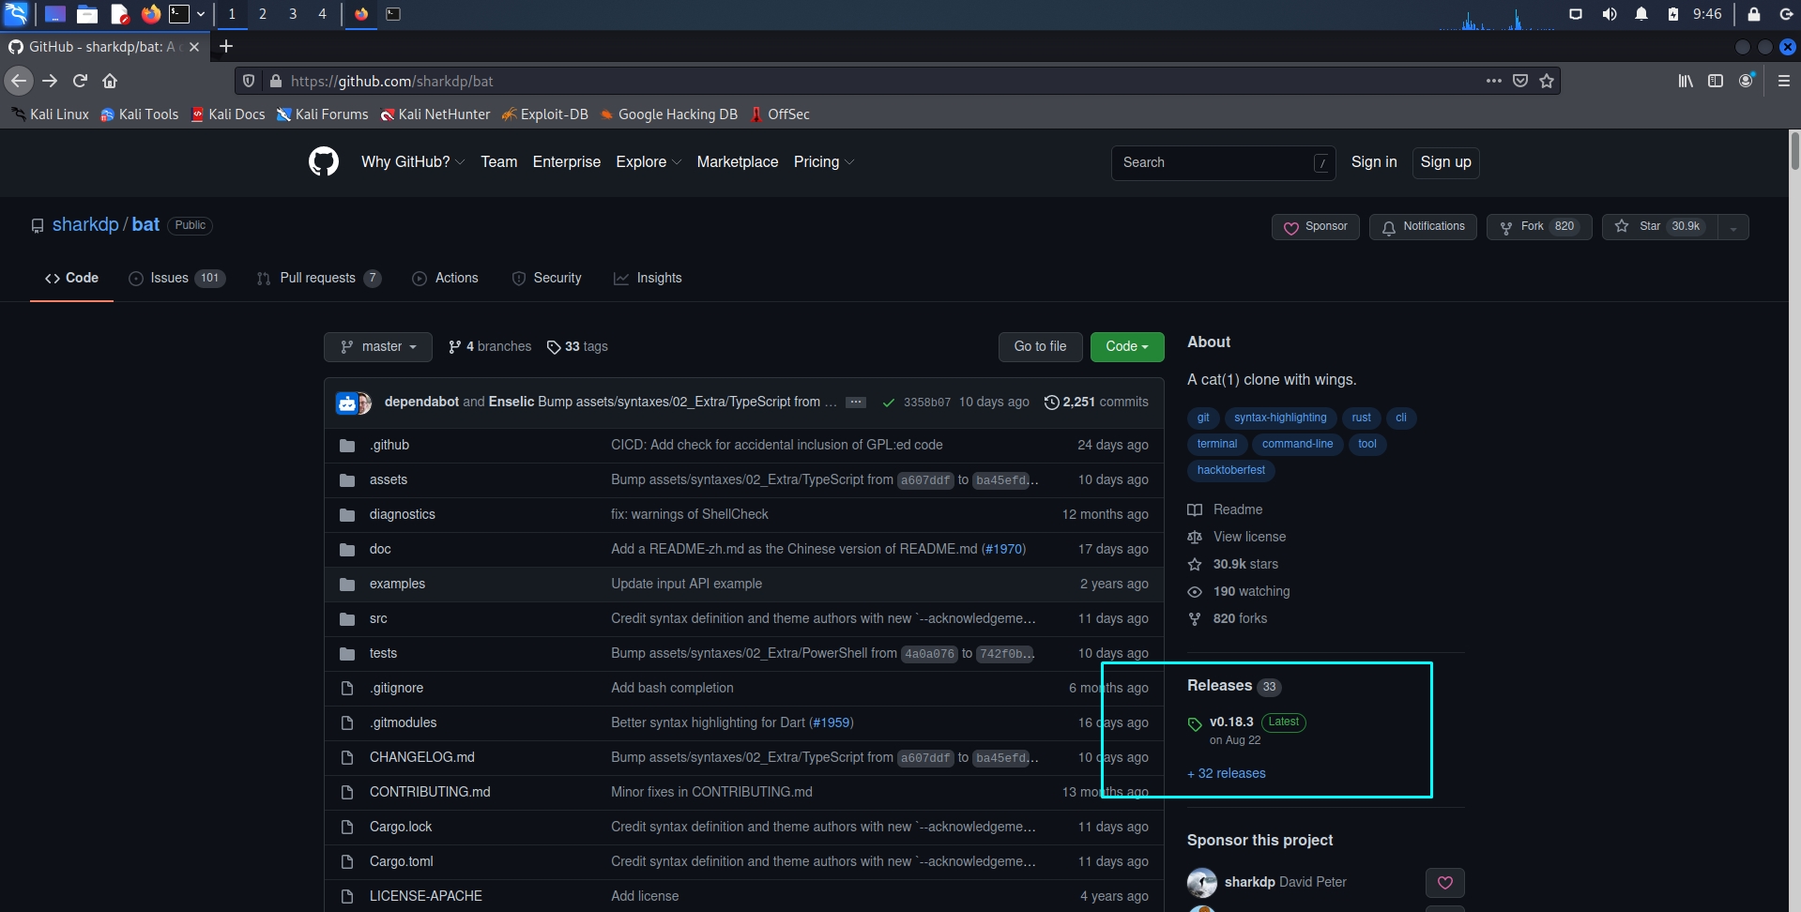Click in the GitHub search field
The image size is (1801, 912).
1224,162
